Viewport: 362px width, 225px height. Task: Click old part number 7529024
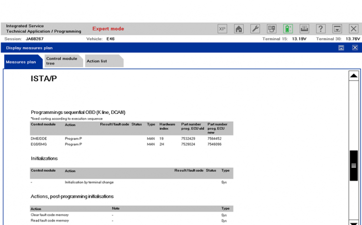(x=188, y=144)
